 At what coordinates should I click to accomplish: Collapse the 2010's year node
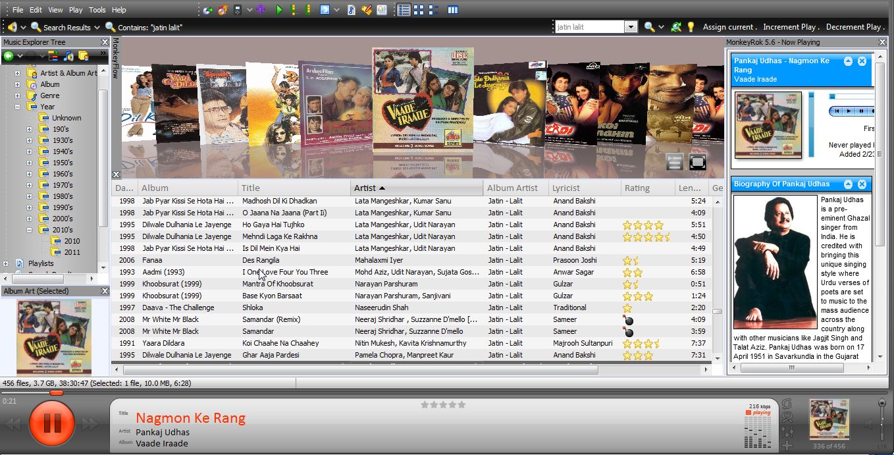click(29, 230)
